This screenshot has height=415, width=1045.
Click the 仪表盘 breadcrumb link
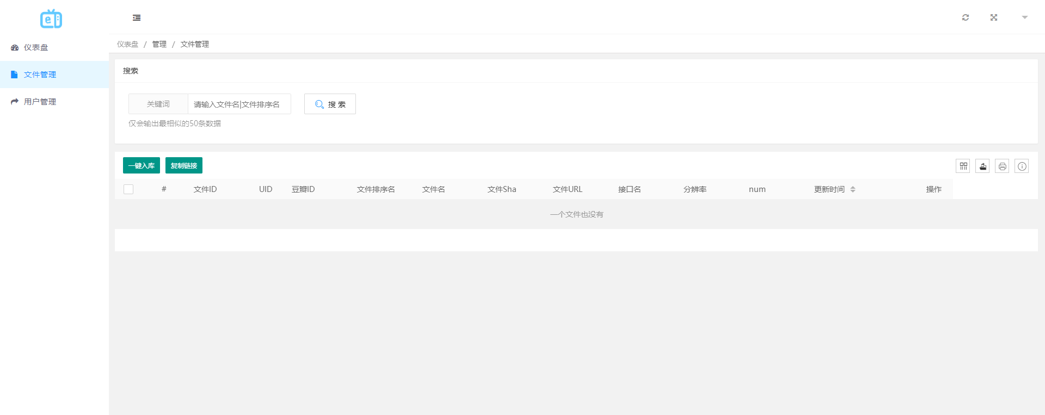[127, 44]
